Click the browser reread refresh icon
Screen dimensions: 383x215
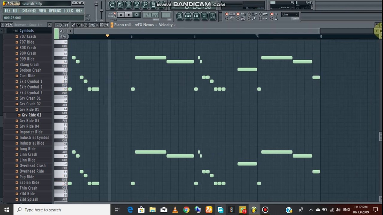pyautogui.click(x=11, y=25)
